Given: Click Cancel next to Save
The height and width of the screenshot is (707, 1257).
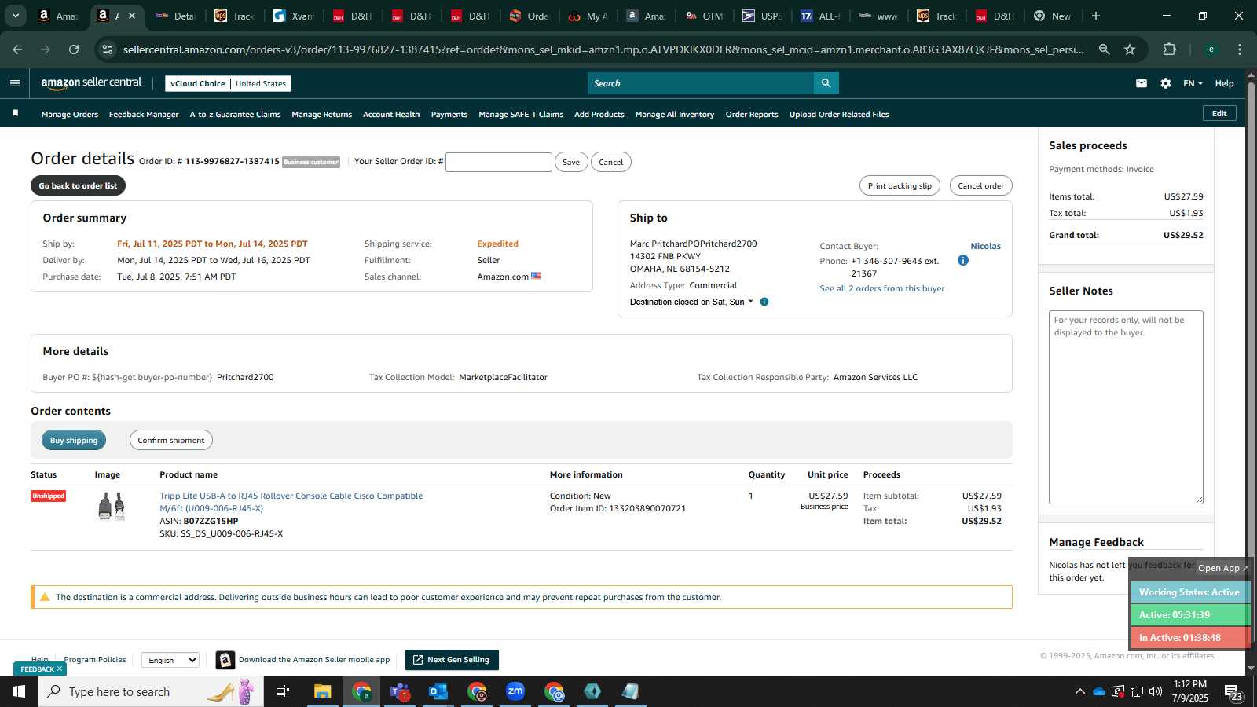Looking at the screenshot, I should (x=610, y=162).
